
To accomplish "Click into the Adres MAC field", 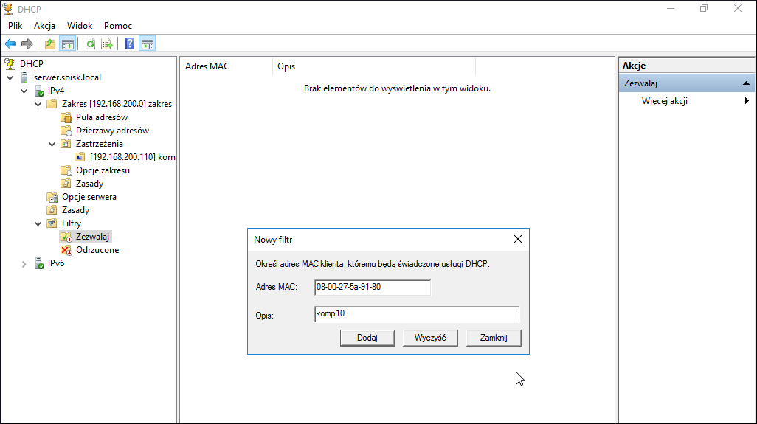I will point(372,287).
